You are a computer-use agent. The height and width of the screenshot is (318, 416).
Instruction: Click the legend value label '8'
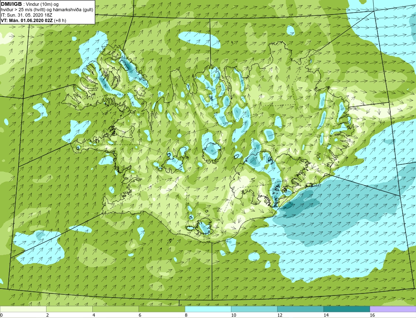(x=186, y=315)
